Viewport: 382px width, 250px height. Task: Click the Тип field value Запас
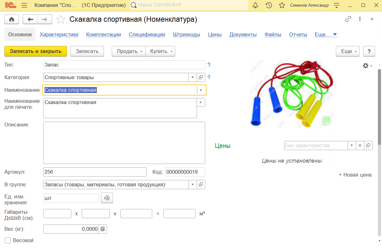click(124, 65)
